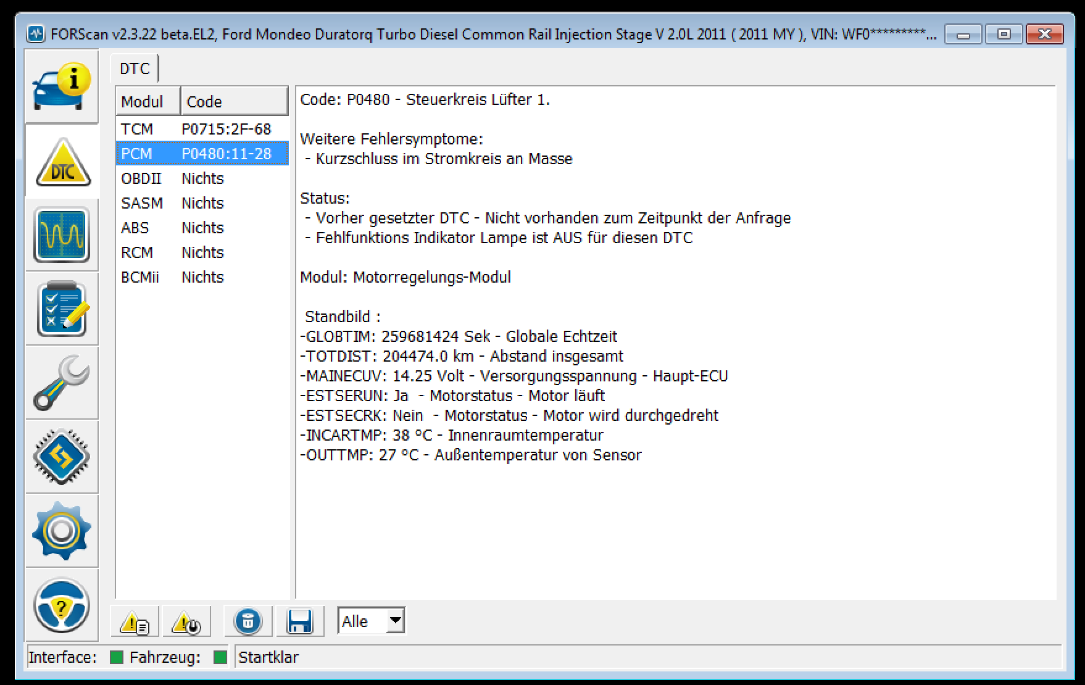This screenshot has width=1085, height=685.
Task: Open the Help steering wheel section
Action: pos(62,605)
